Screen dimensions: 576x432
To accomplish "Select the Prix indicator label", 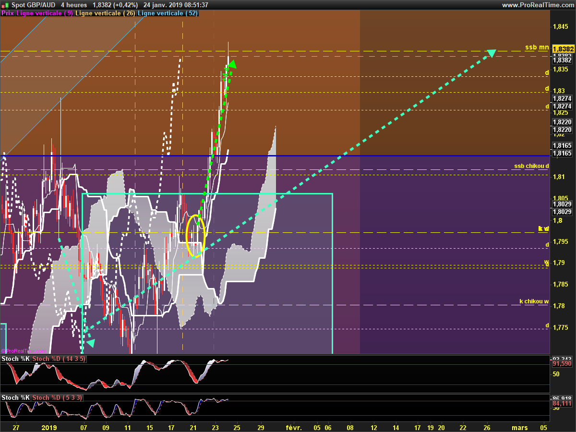I will point(8,13).
